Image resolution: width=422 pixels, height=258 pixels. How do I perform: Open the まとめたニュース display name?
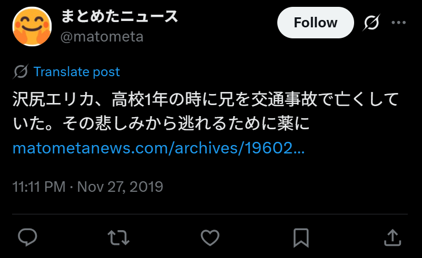coord(119,16)
